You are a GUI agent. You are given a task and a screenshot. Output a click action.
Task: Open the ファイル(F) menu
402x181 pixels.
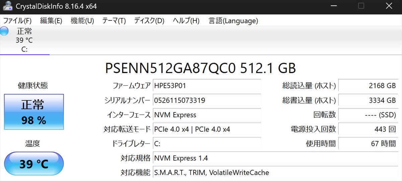(x=17, y=21)
